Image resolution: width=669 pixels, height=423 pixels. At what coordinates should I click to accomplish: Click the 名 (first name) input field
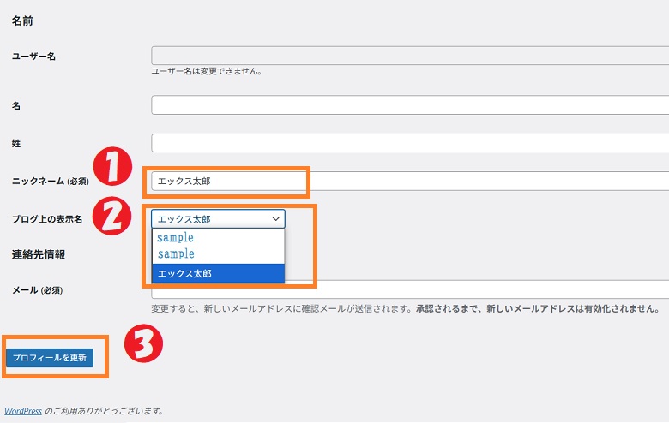(410, 104)
